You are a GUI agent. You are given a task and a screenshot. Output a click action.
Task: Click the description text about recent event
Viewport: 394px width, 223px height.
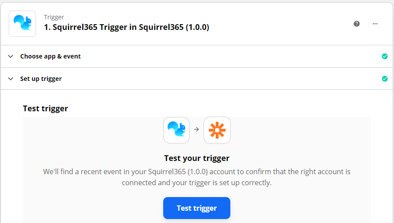(197, 177)
